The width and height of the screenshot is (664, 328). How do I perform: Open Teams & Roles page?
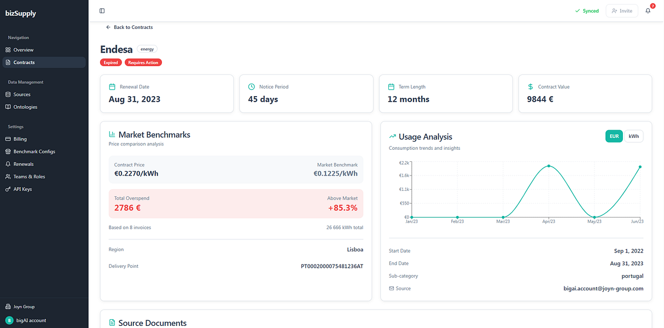[x=44, y=177]
